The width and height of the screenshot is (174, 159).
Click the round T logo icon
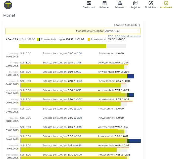8,5
